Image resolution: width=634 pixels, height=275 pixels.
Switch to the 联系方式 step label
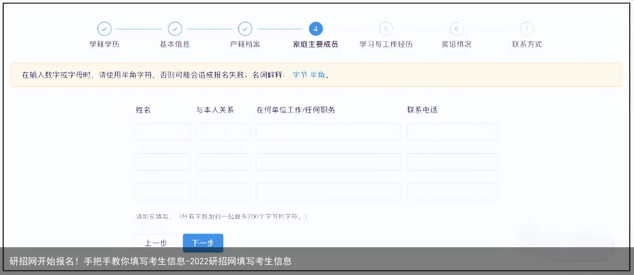pos(527,44)
